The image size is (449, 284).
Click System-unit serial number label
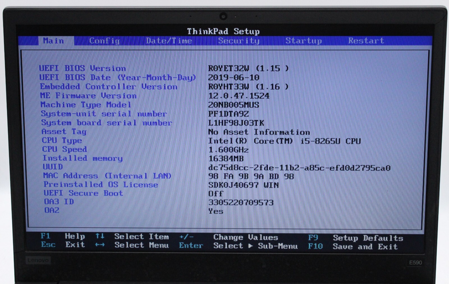104,114
